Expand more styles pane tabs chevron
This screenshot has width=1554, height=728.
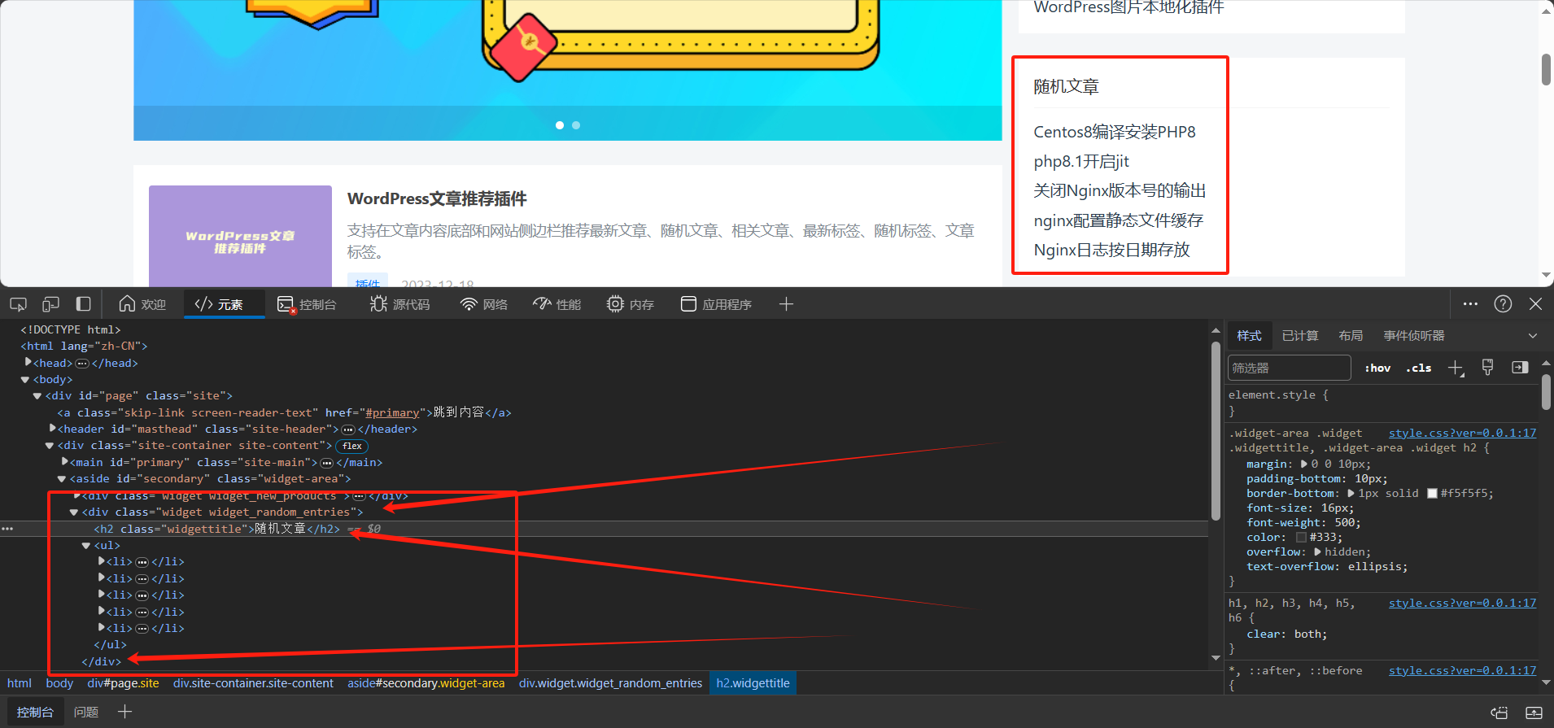tap(1533, 336)
